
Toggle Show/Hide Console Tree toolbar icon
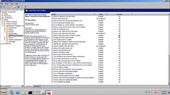click(11, 7)
